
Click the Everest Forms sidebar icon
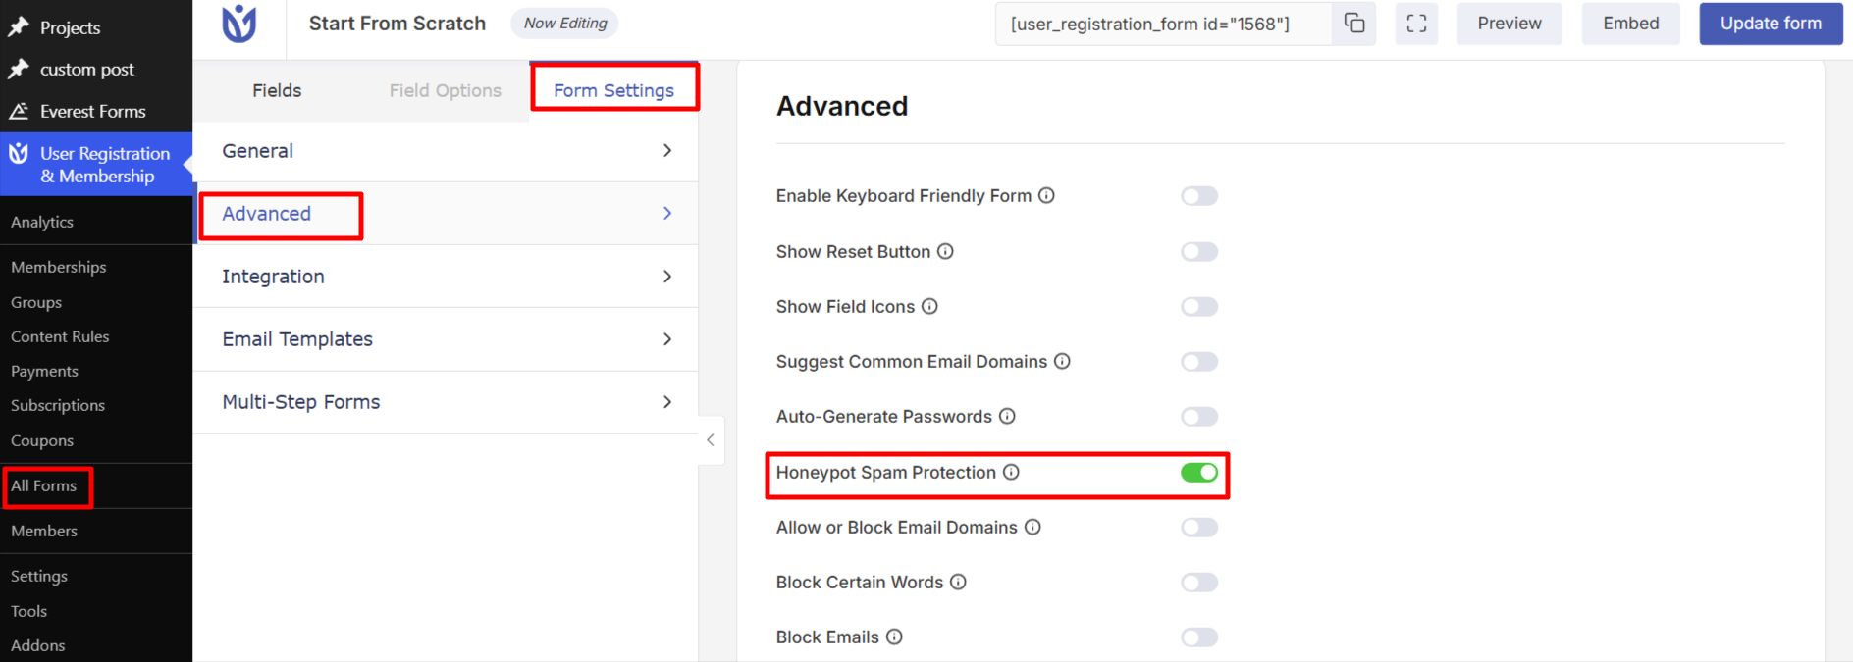pos(19,111)
